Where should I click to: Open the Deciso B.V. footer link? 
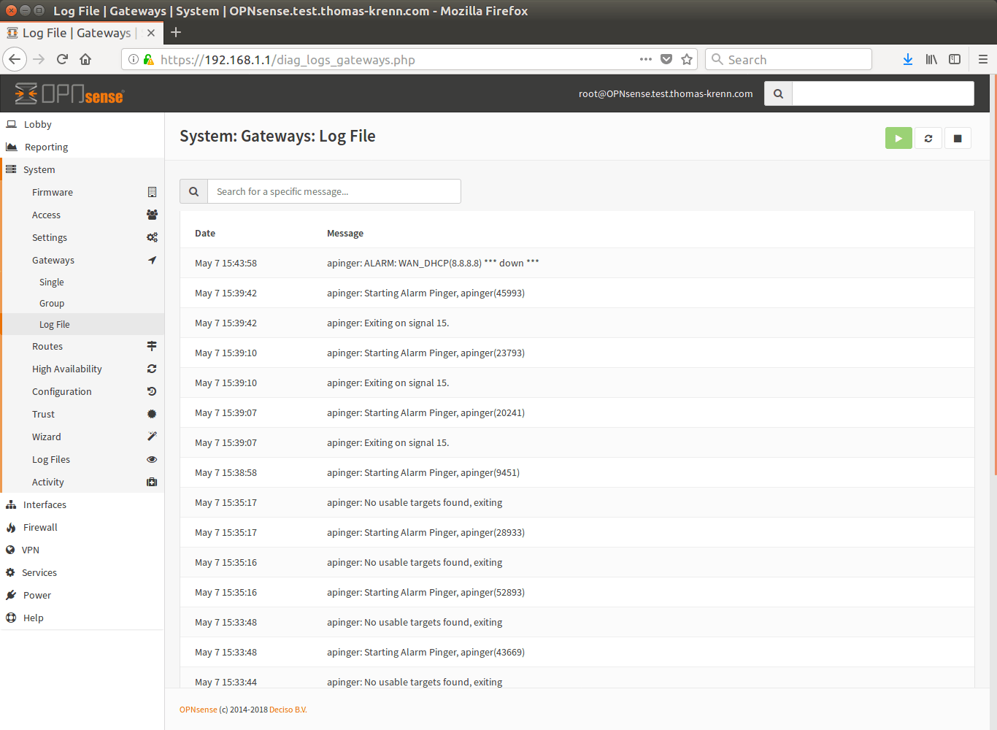pyautogui.click(x=288, y=710)
